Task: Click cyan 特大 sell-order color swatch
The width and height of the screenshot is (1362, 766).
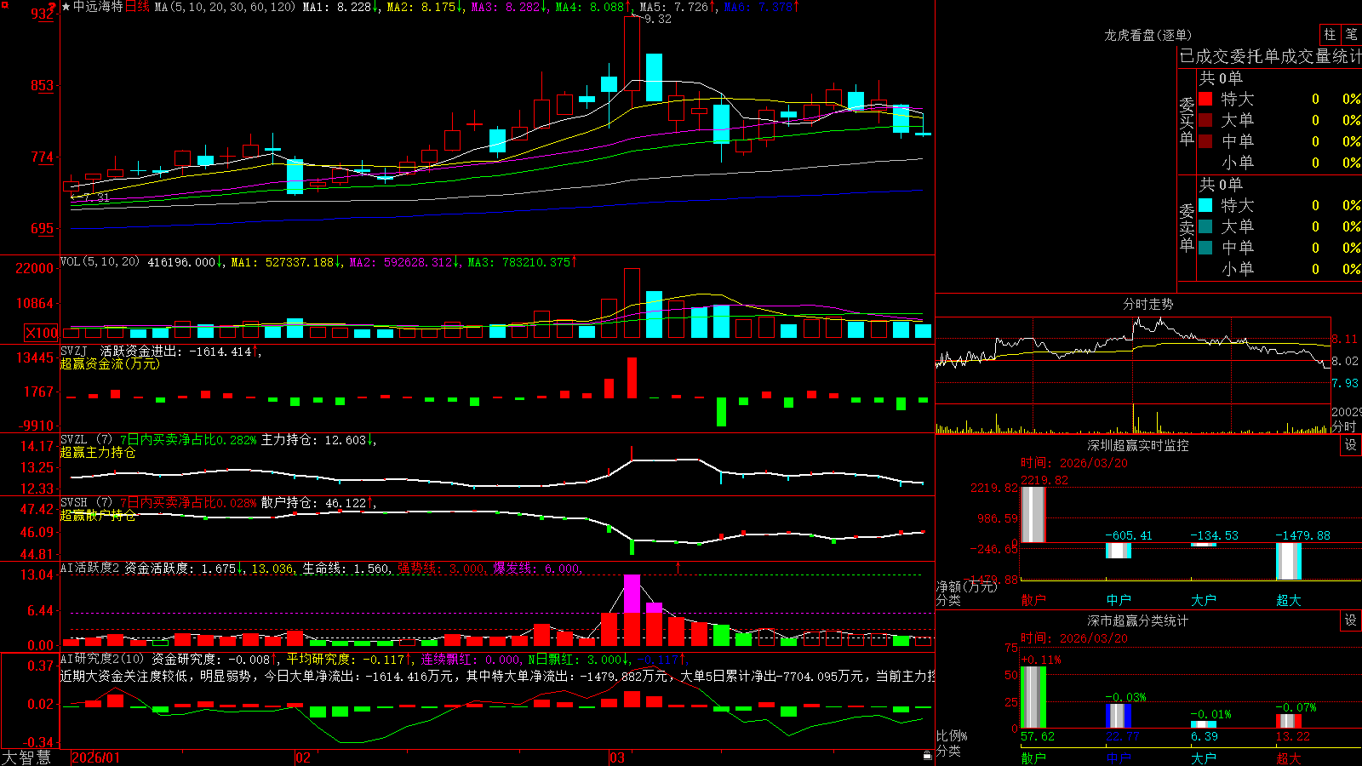Action: [x=1205, y=205]
